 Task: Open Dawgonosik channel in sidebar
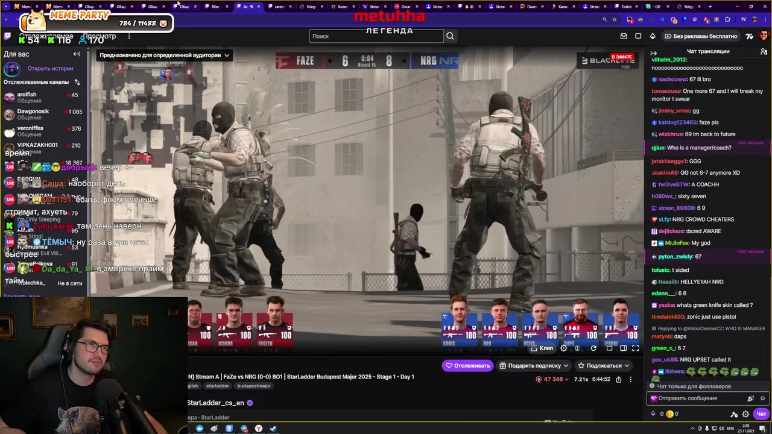tap(42, 115)
